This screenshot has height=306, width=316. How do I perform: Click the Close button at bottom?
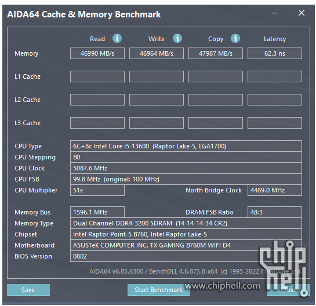tap(289, 290)
